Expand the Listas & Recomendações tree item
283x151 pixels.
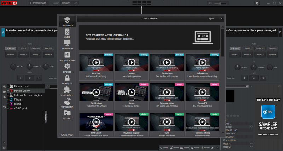pyautogui.click(x=8, y=95)
